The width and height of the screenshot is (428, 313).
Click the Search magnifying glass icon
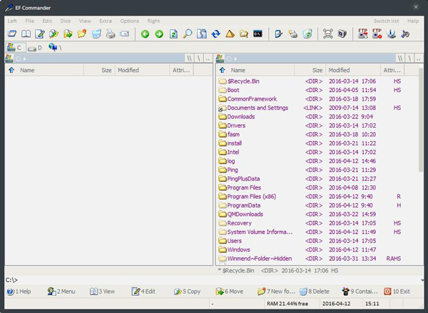click(x=187, y=34)
